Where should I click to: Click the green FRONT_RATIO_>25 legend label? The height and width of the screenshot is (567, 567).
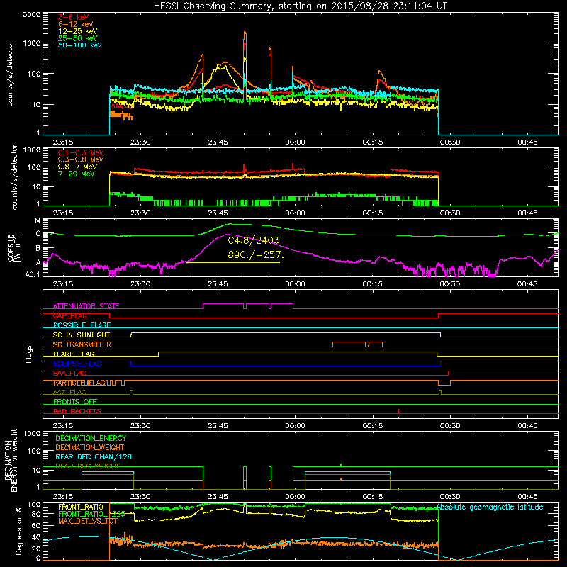pyautogui.click(x=91, y=514)
